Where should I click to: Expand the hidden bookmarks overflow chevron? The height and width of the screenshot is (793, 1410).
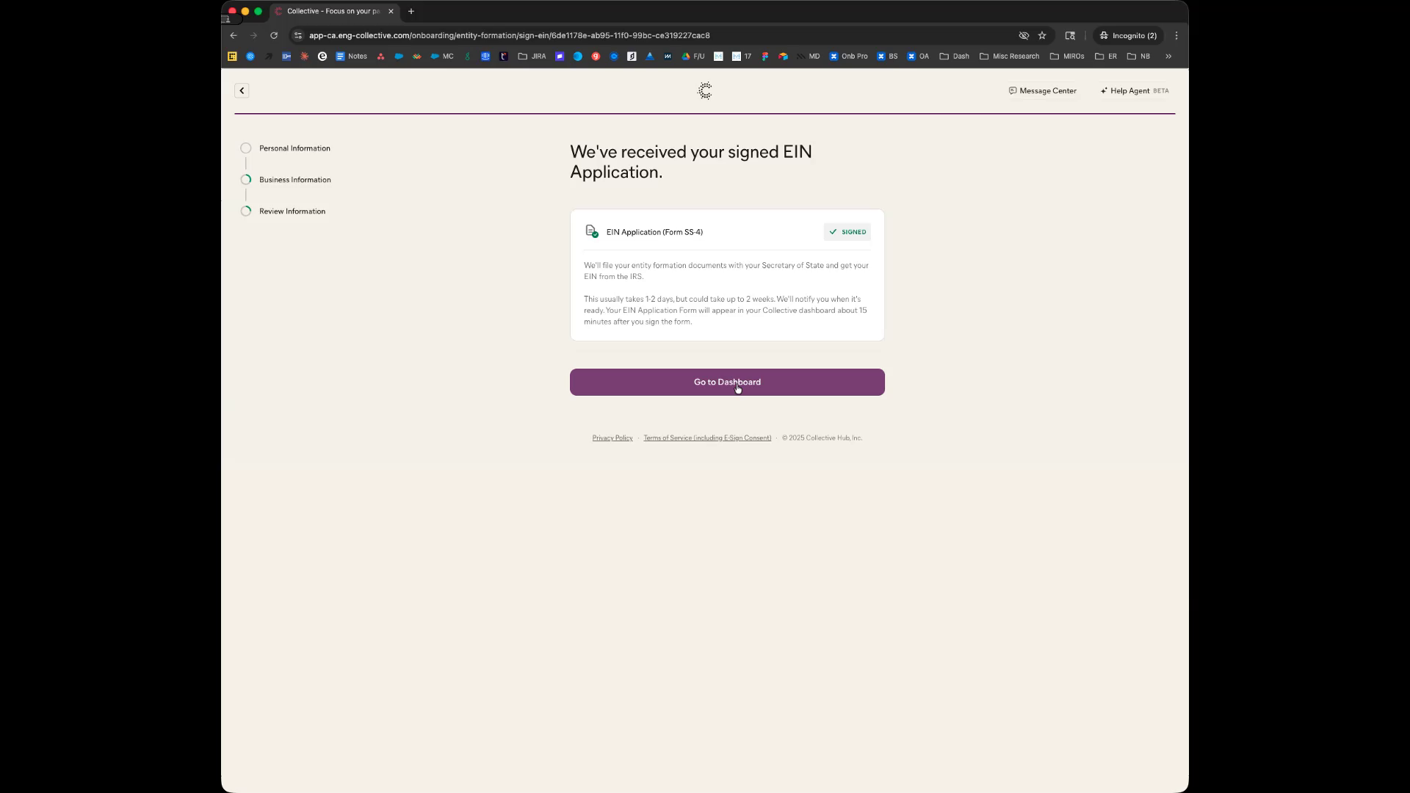pos(1168,56)
